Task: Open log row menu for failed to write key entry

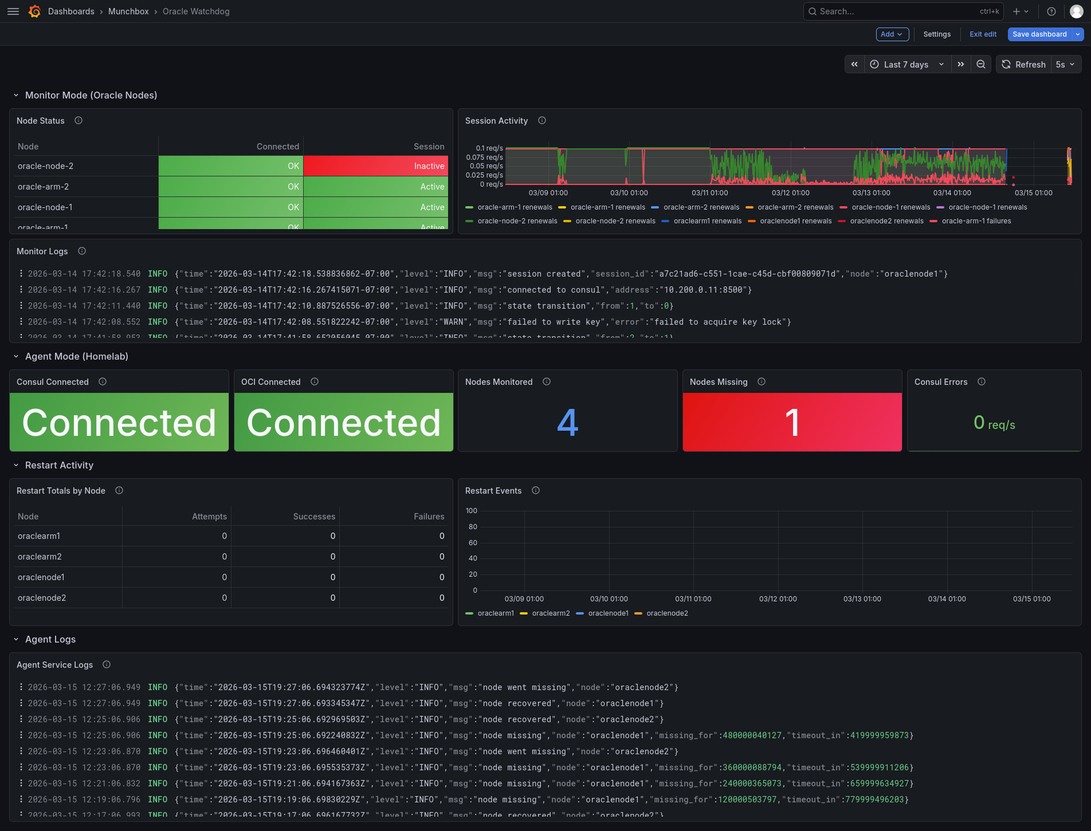Action: 21,322
